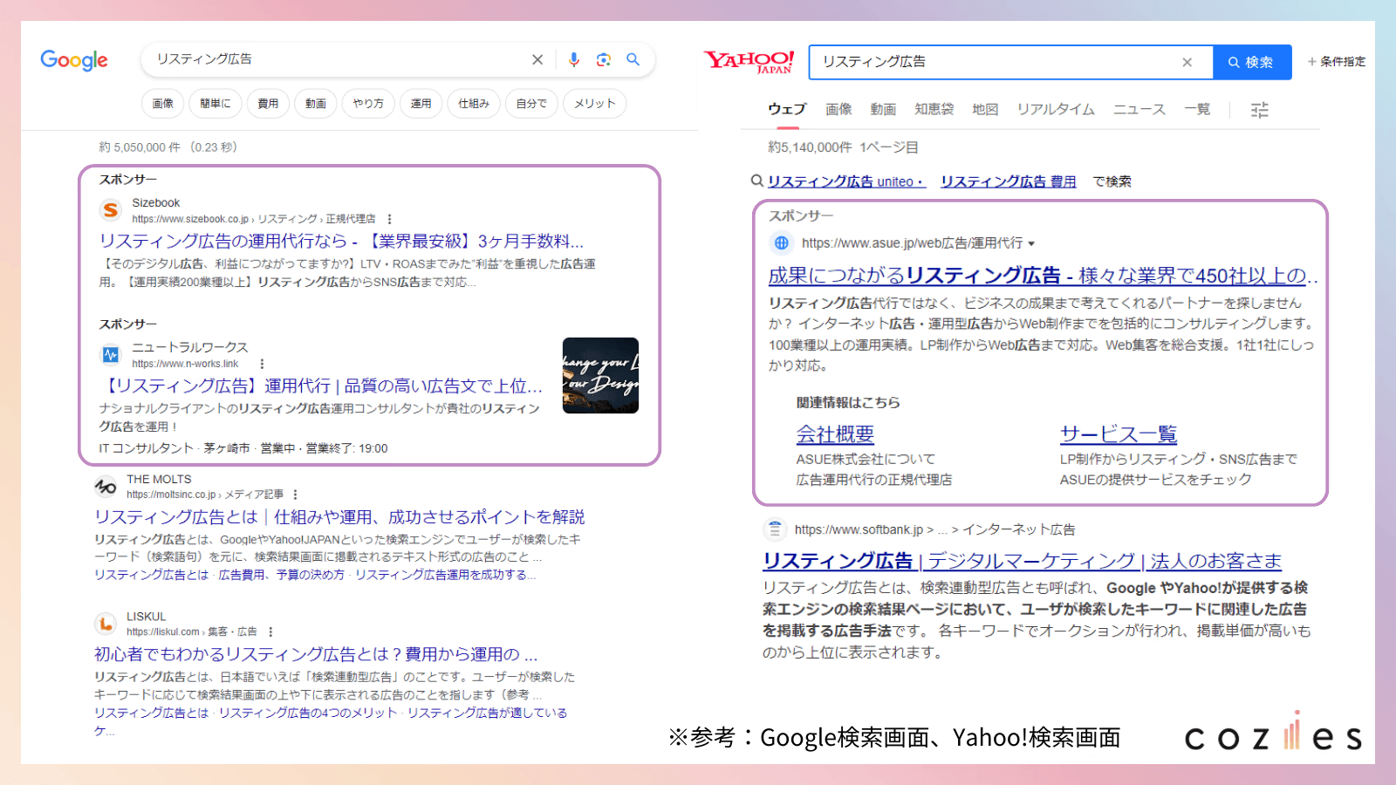
Task: Click Yahoo 検索 button
Action: tap(1252, 62)
